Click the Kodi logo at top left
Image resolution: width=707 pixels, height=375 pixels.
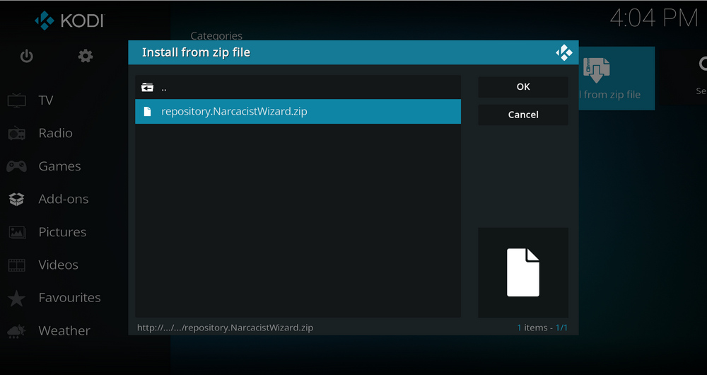[x=69, y=21]
